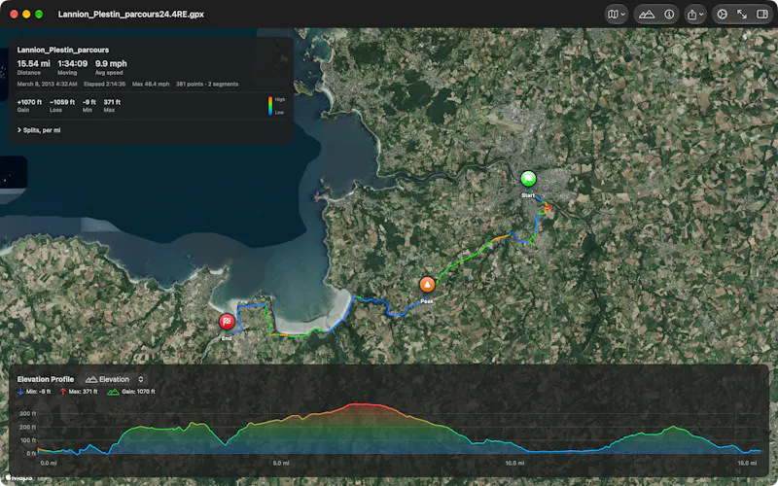Open the map style dropdown in toolbar
Viewport: 778px width, 486px height.
coord(617,15)
